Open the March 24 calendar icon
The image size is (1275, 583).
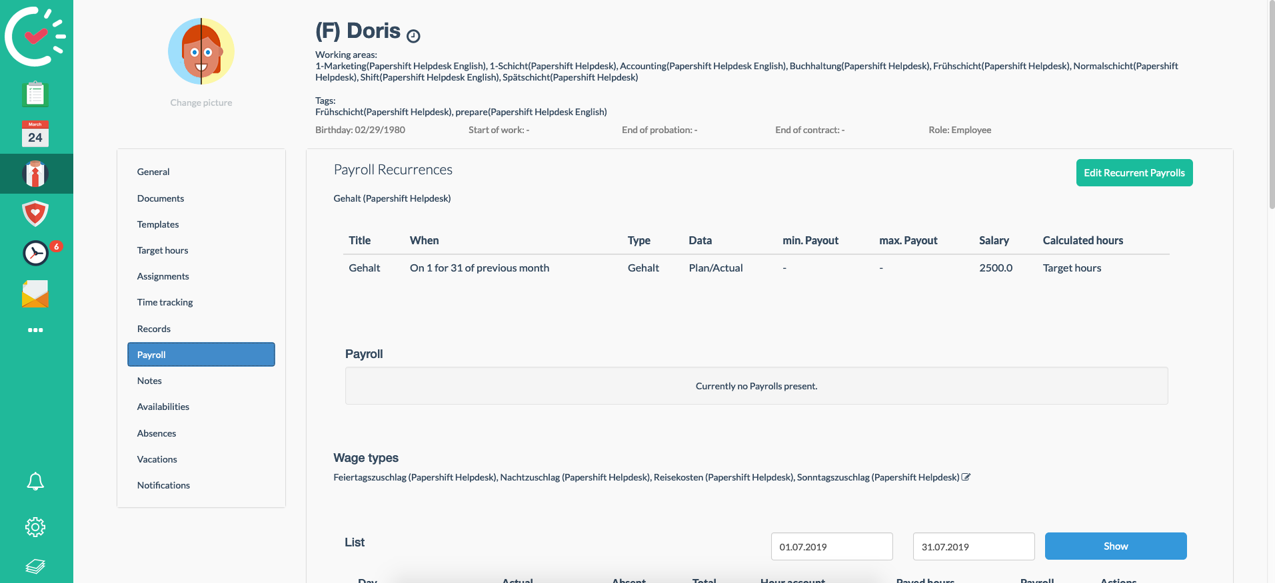tap(35, 134)
